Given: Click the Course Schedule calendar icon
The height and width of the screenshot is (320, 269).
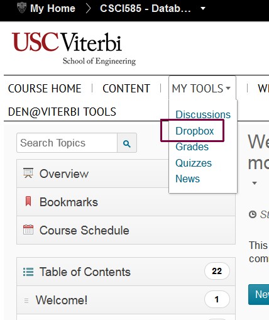Looking at the screenshot, I should 28,229.
